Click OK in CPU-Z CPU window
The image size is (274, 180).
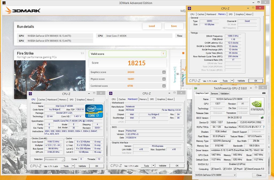[x=97, y=166]
